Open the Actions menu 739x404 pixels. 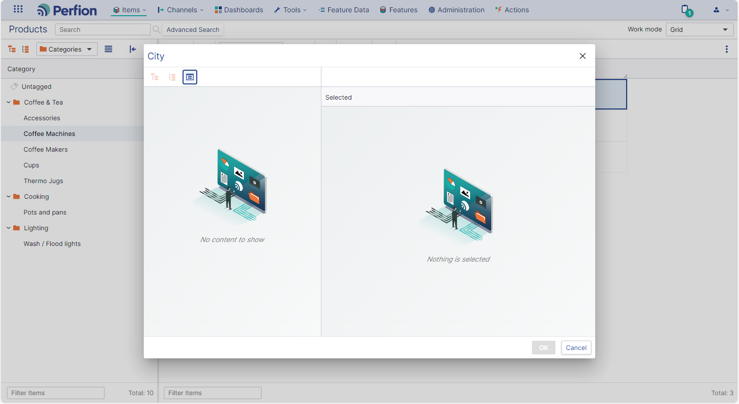tap(512, 10)
